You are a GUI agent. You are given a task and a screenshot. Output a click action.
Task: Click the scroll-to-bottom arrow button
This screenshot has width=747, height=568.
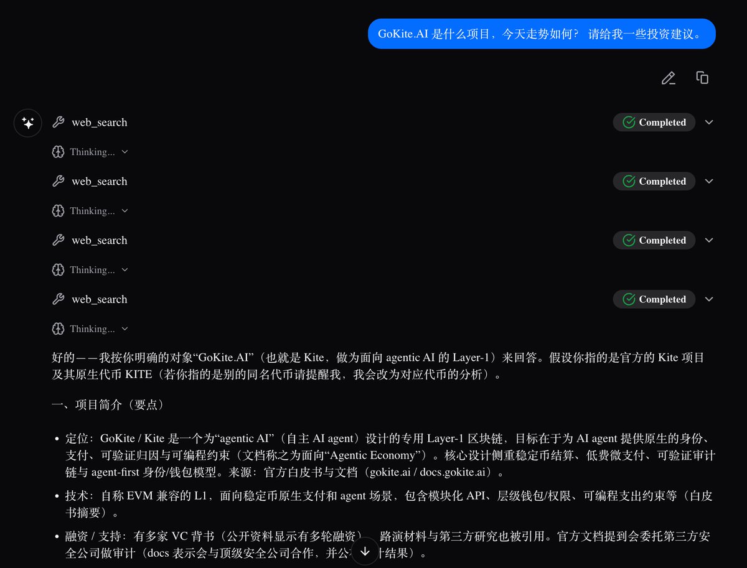(365, 551)
